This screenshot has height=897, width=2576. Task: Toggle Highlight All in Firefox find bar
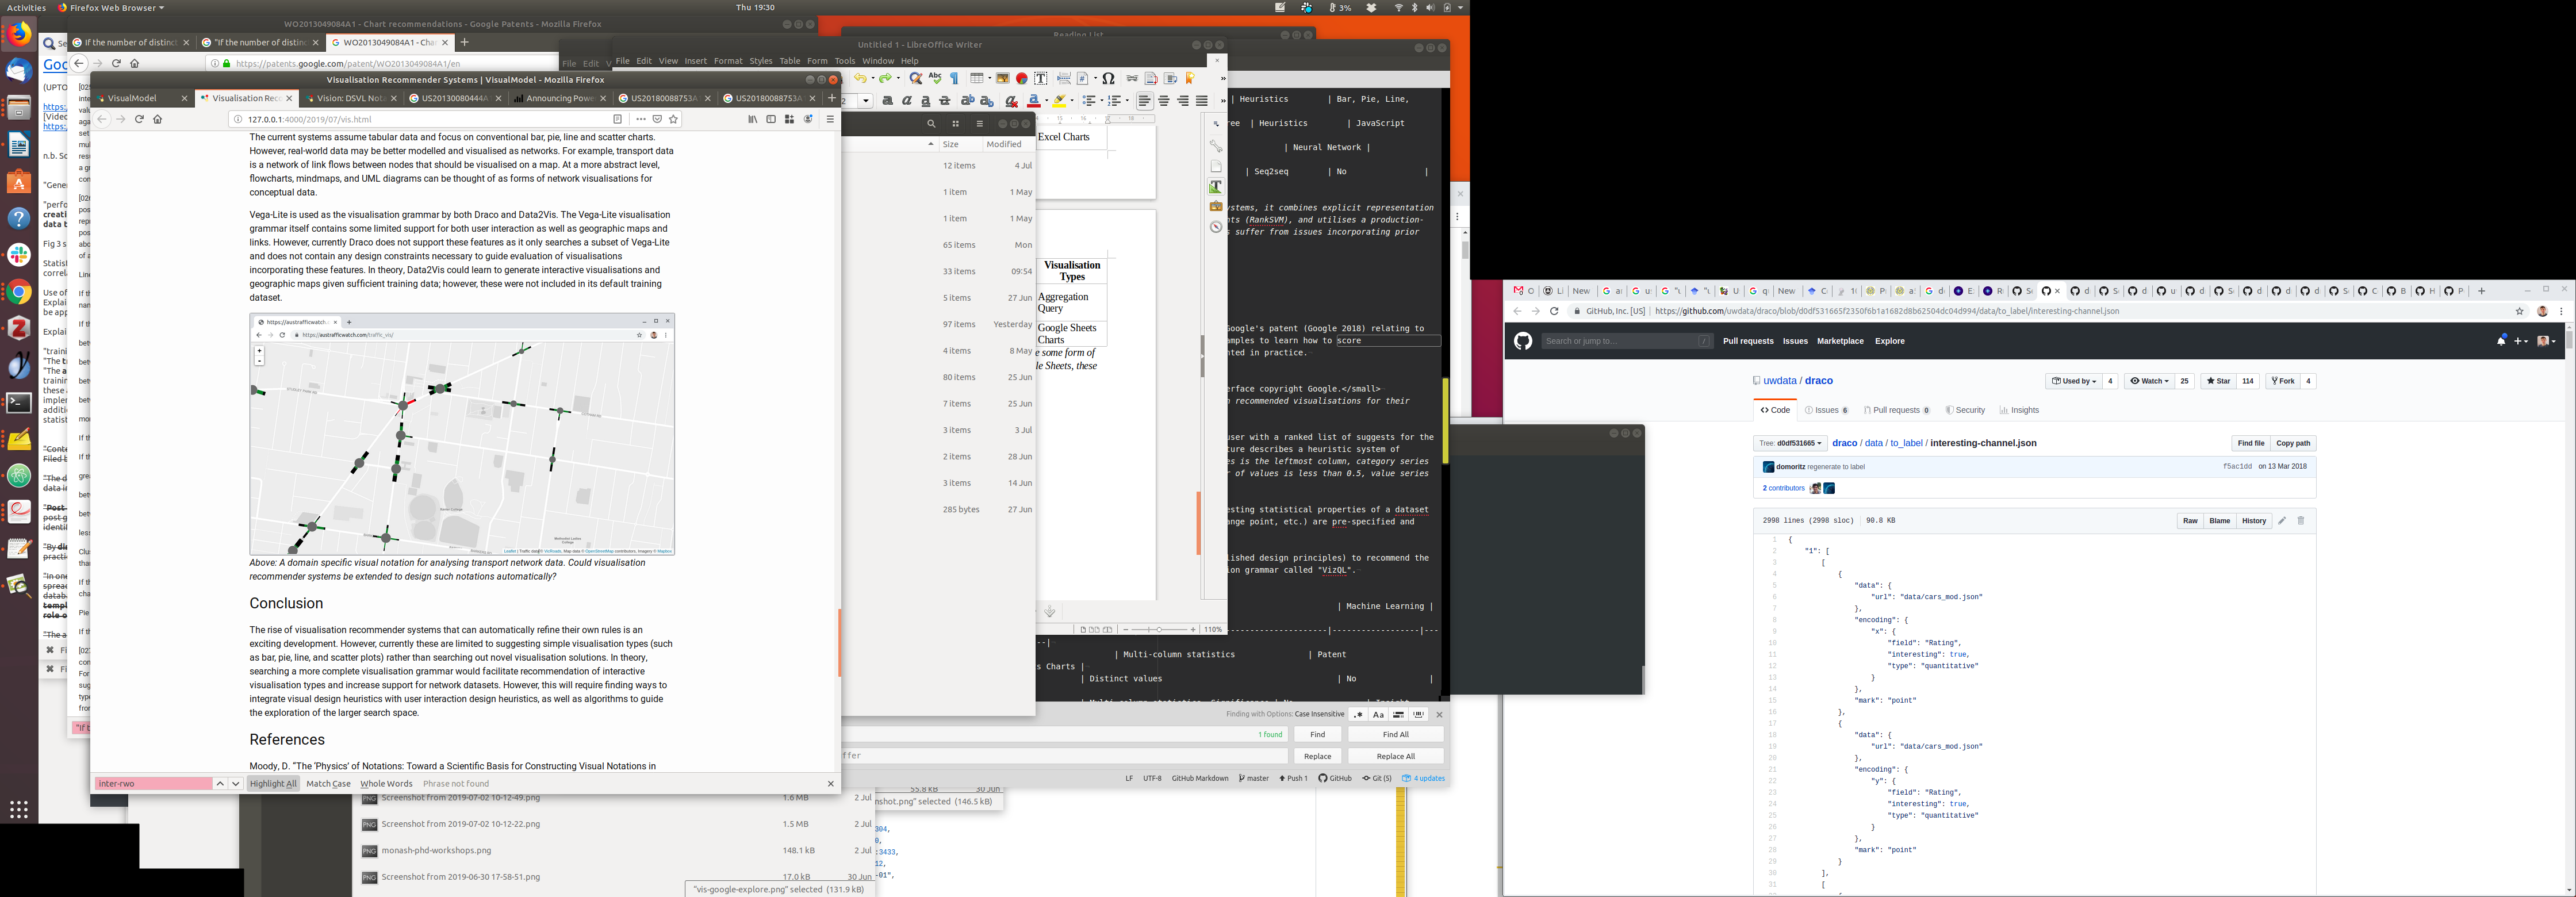click(x=273, y=784)
